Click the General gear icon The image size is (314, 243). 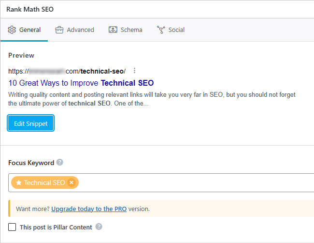pos(12,30)
